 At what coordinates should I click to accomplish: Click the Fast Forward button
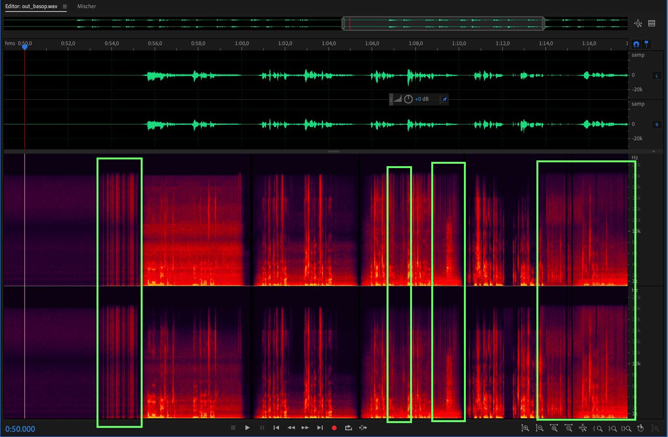pyautogui.click(x=305, y=428)
